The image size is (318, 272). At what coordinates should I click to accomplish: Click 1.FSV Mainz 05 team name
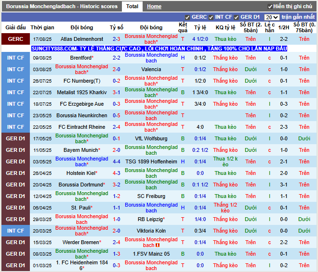pyautogui.click(x=151, y=254)
